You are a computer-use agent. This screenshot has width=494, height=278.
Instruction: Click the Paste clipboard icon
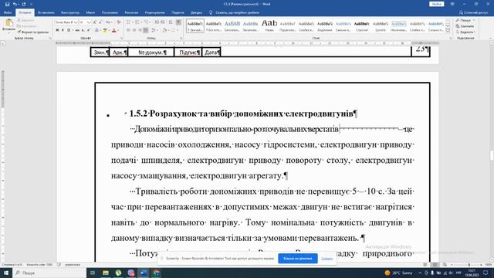click(x=8, y=23)
